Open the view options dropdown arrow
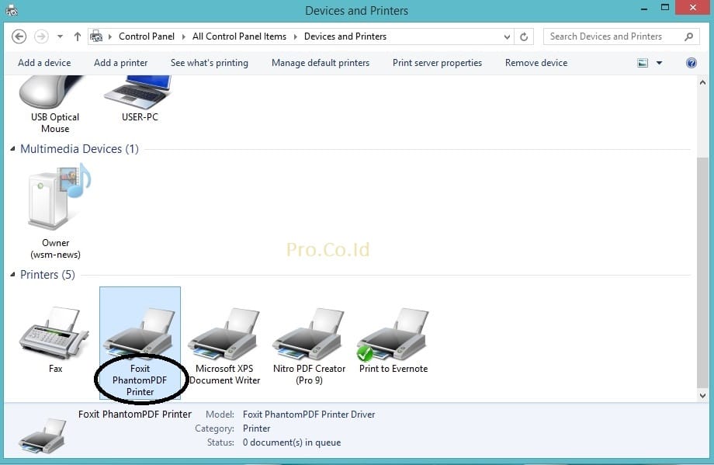This screenshot has height=465, width=714. click(659, 63)
